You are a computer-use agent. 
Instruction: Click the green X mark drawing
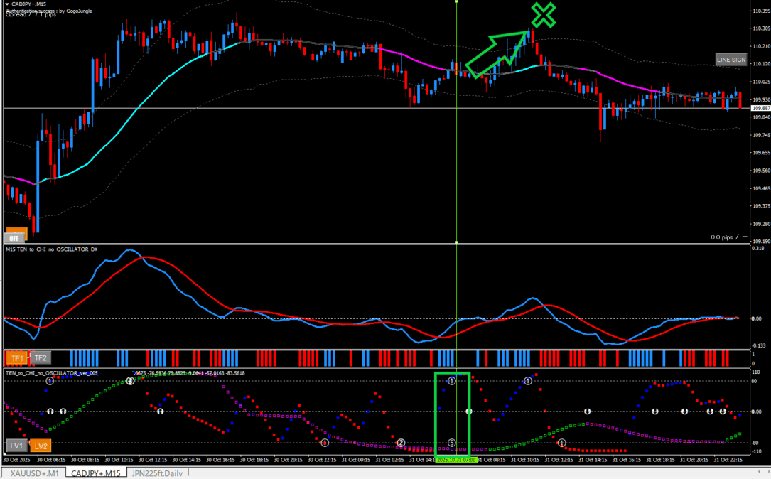[543, 15]
